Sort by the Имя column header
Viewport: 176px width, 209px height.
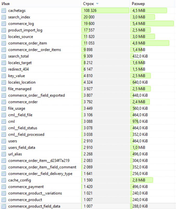click(x=40, y=4)
